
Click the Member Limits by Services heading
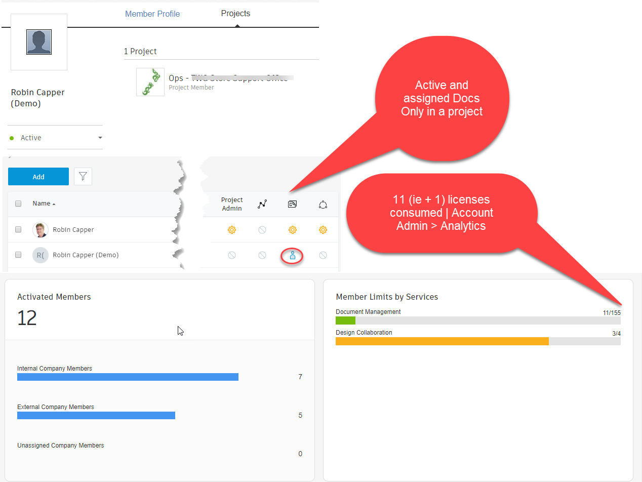tap(387, 297)
